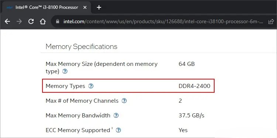This screenshot has width=277, height=138.
Task: Close the Intel Core i3-8100 Processor tab
Action: click(85, 7)
